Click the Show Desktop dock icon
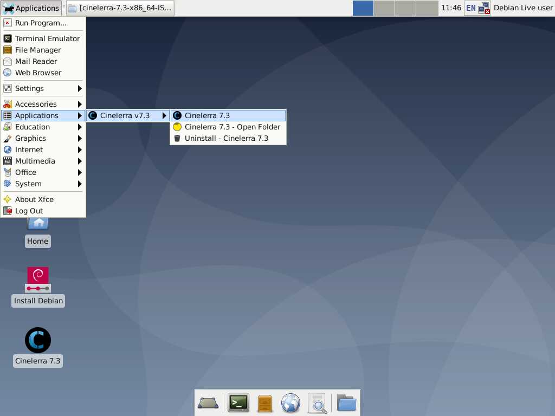Viewport: 555px width, 416px height. [208, 403]
